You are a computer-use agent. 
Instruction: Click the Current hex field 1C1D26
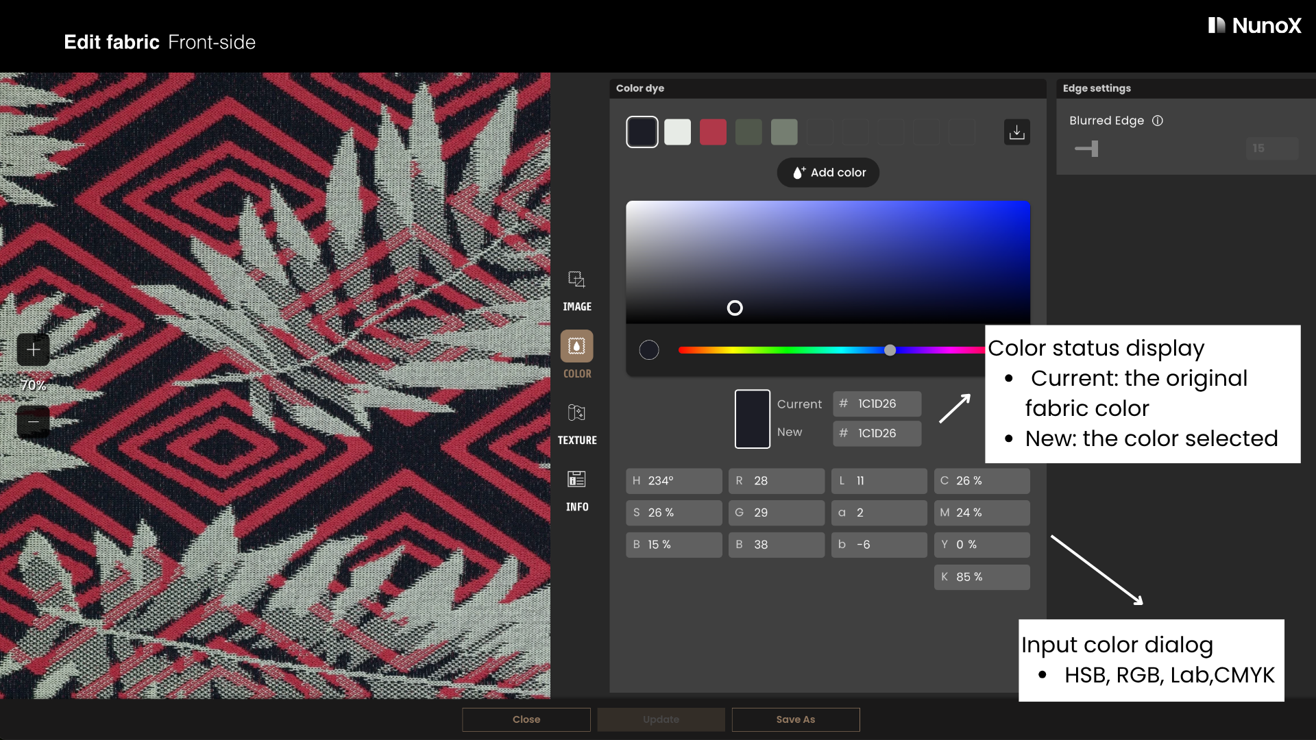coord(877,404)
